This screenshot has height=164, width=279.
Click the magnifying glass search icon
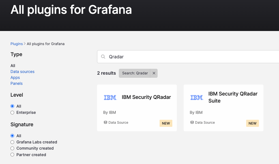(x=103, y=56)
